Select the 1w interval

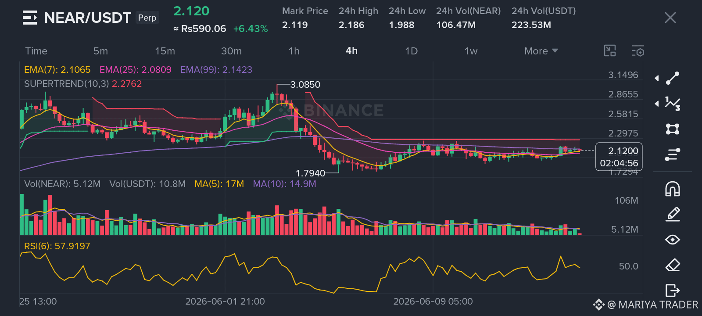(x=471, y=51)
